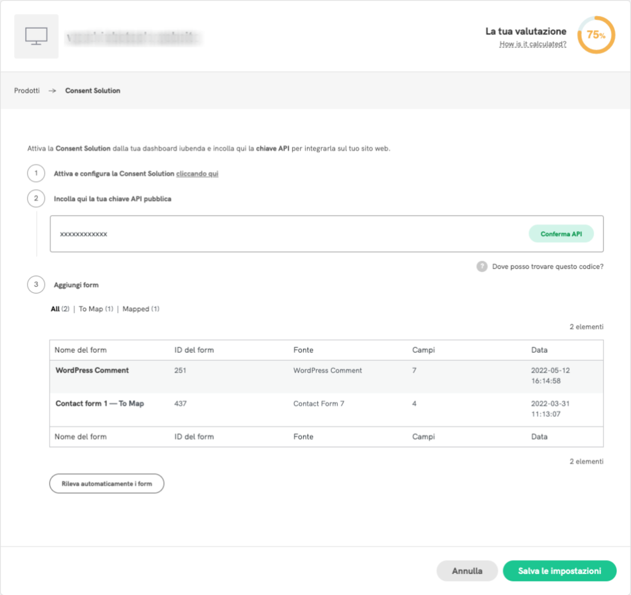Viewport: 631px width, 595px height.
Task: Go to Prodotti in breadcrumb
Action: tap(27, 91)
